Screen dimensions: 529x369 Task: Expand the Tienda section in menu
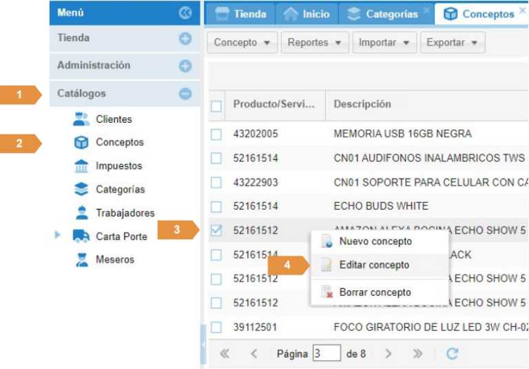[185, 39]
